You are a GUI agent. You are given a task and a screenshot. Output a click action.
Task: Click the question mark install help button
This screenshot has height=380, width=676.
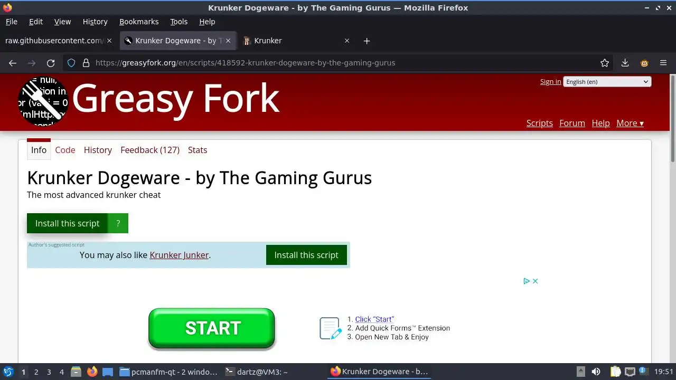click(x=118, y=223)
